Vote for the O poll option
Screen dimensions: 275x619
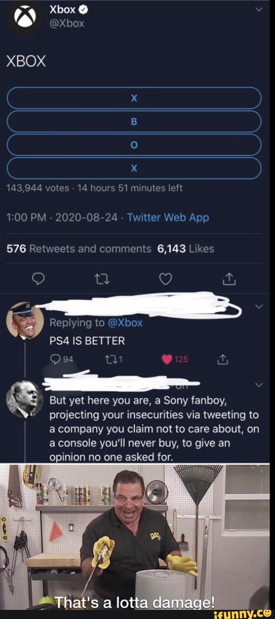pos(134,145)
